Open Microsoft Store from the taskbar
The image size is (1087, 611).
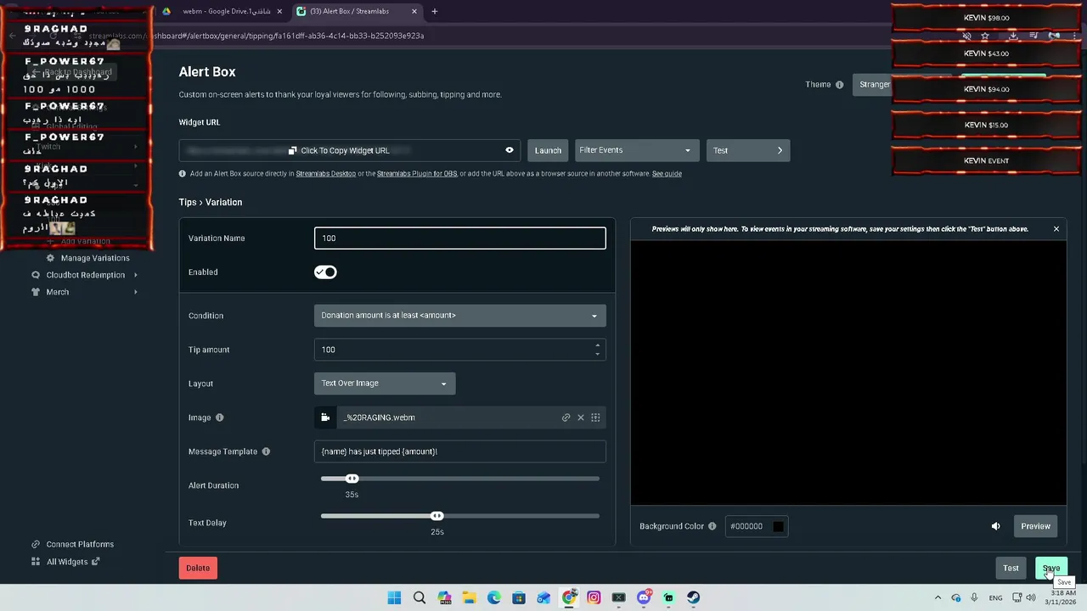click(519, 597)
